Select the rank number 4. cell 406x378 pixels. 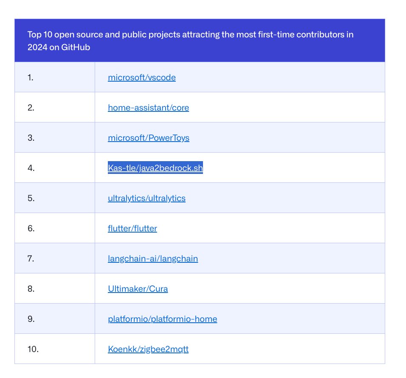pos(55,168)
